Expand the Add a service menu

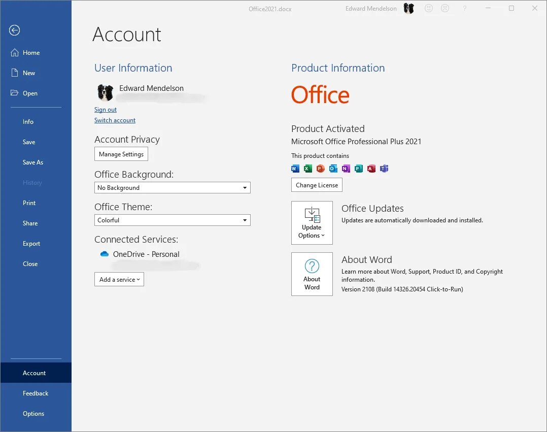coord(119,279)
